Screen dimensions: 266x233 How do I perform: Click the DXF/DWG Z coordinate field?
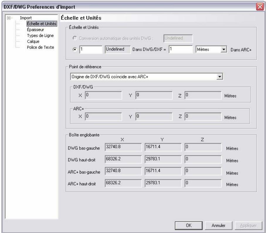(203, 95)
